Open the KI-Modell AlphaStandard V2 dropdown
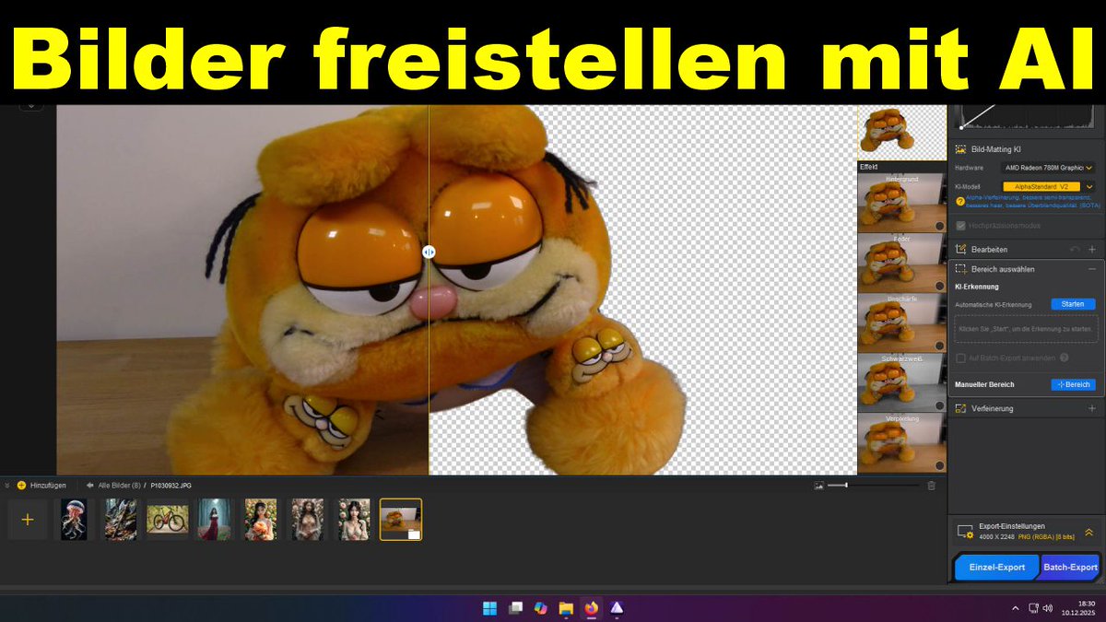 point(1041,186)
